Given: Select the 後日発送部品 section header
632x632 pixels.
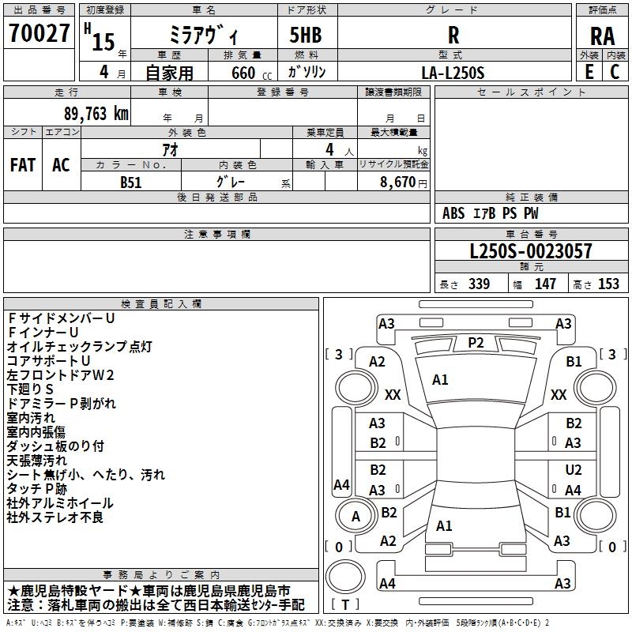Looking at the screenshot, I should point(217,197).
